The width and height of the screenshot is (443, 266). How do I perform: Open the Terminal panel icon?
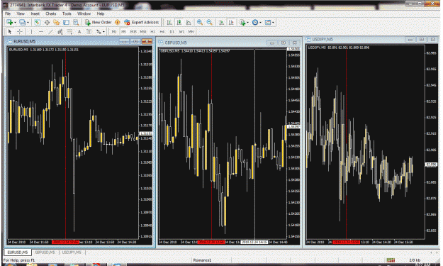66,22
